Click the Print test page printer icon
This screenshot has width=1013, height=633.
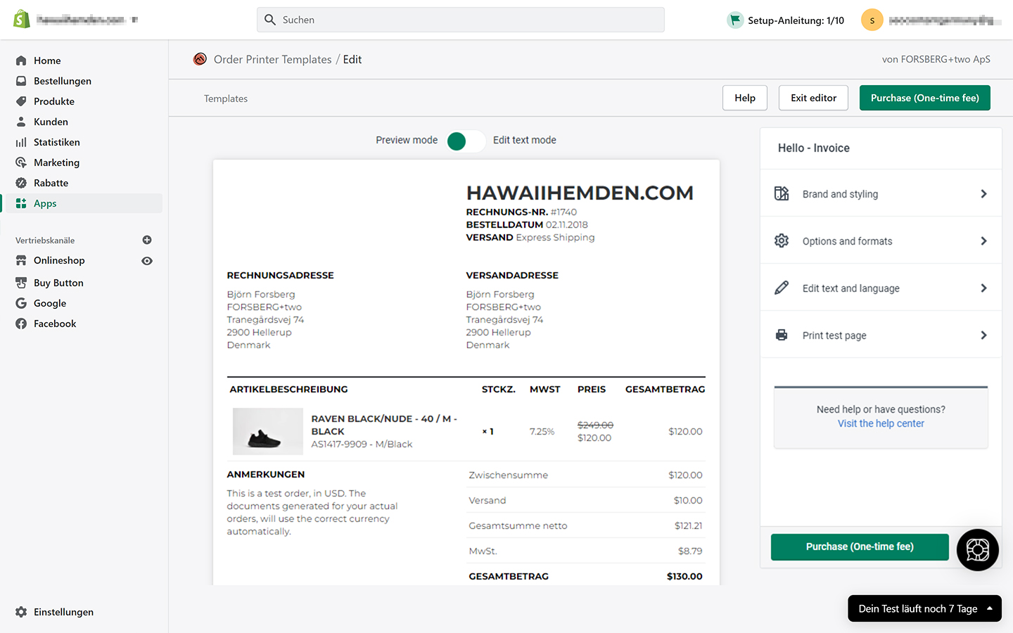[x=782, y=335]
